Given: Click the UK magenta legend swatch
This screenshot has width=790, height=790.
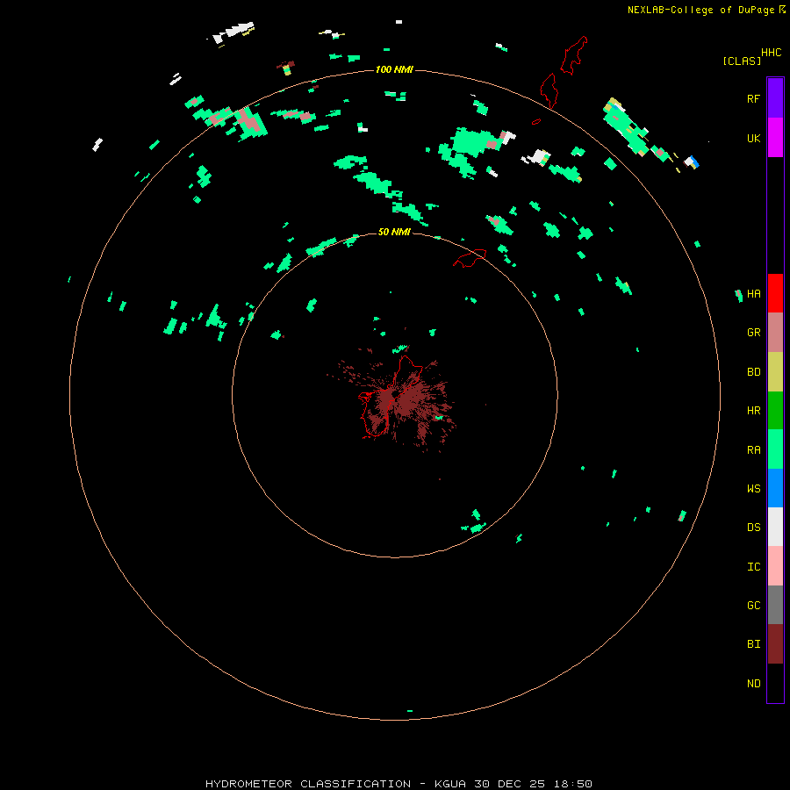Looking at the screenshot, I should tap(775, 138).
